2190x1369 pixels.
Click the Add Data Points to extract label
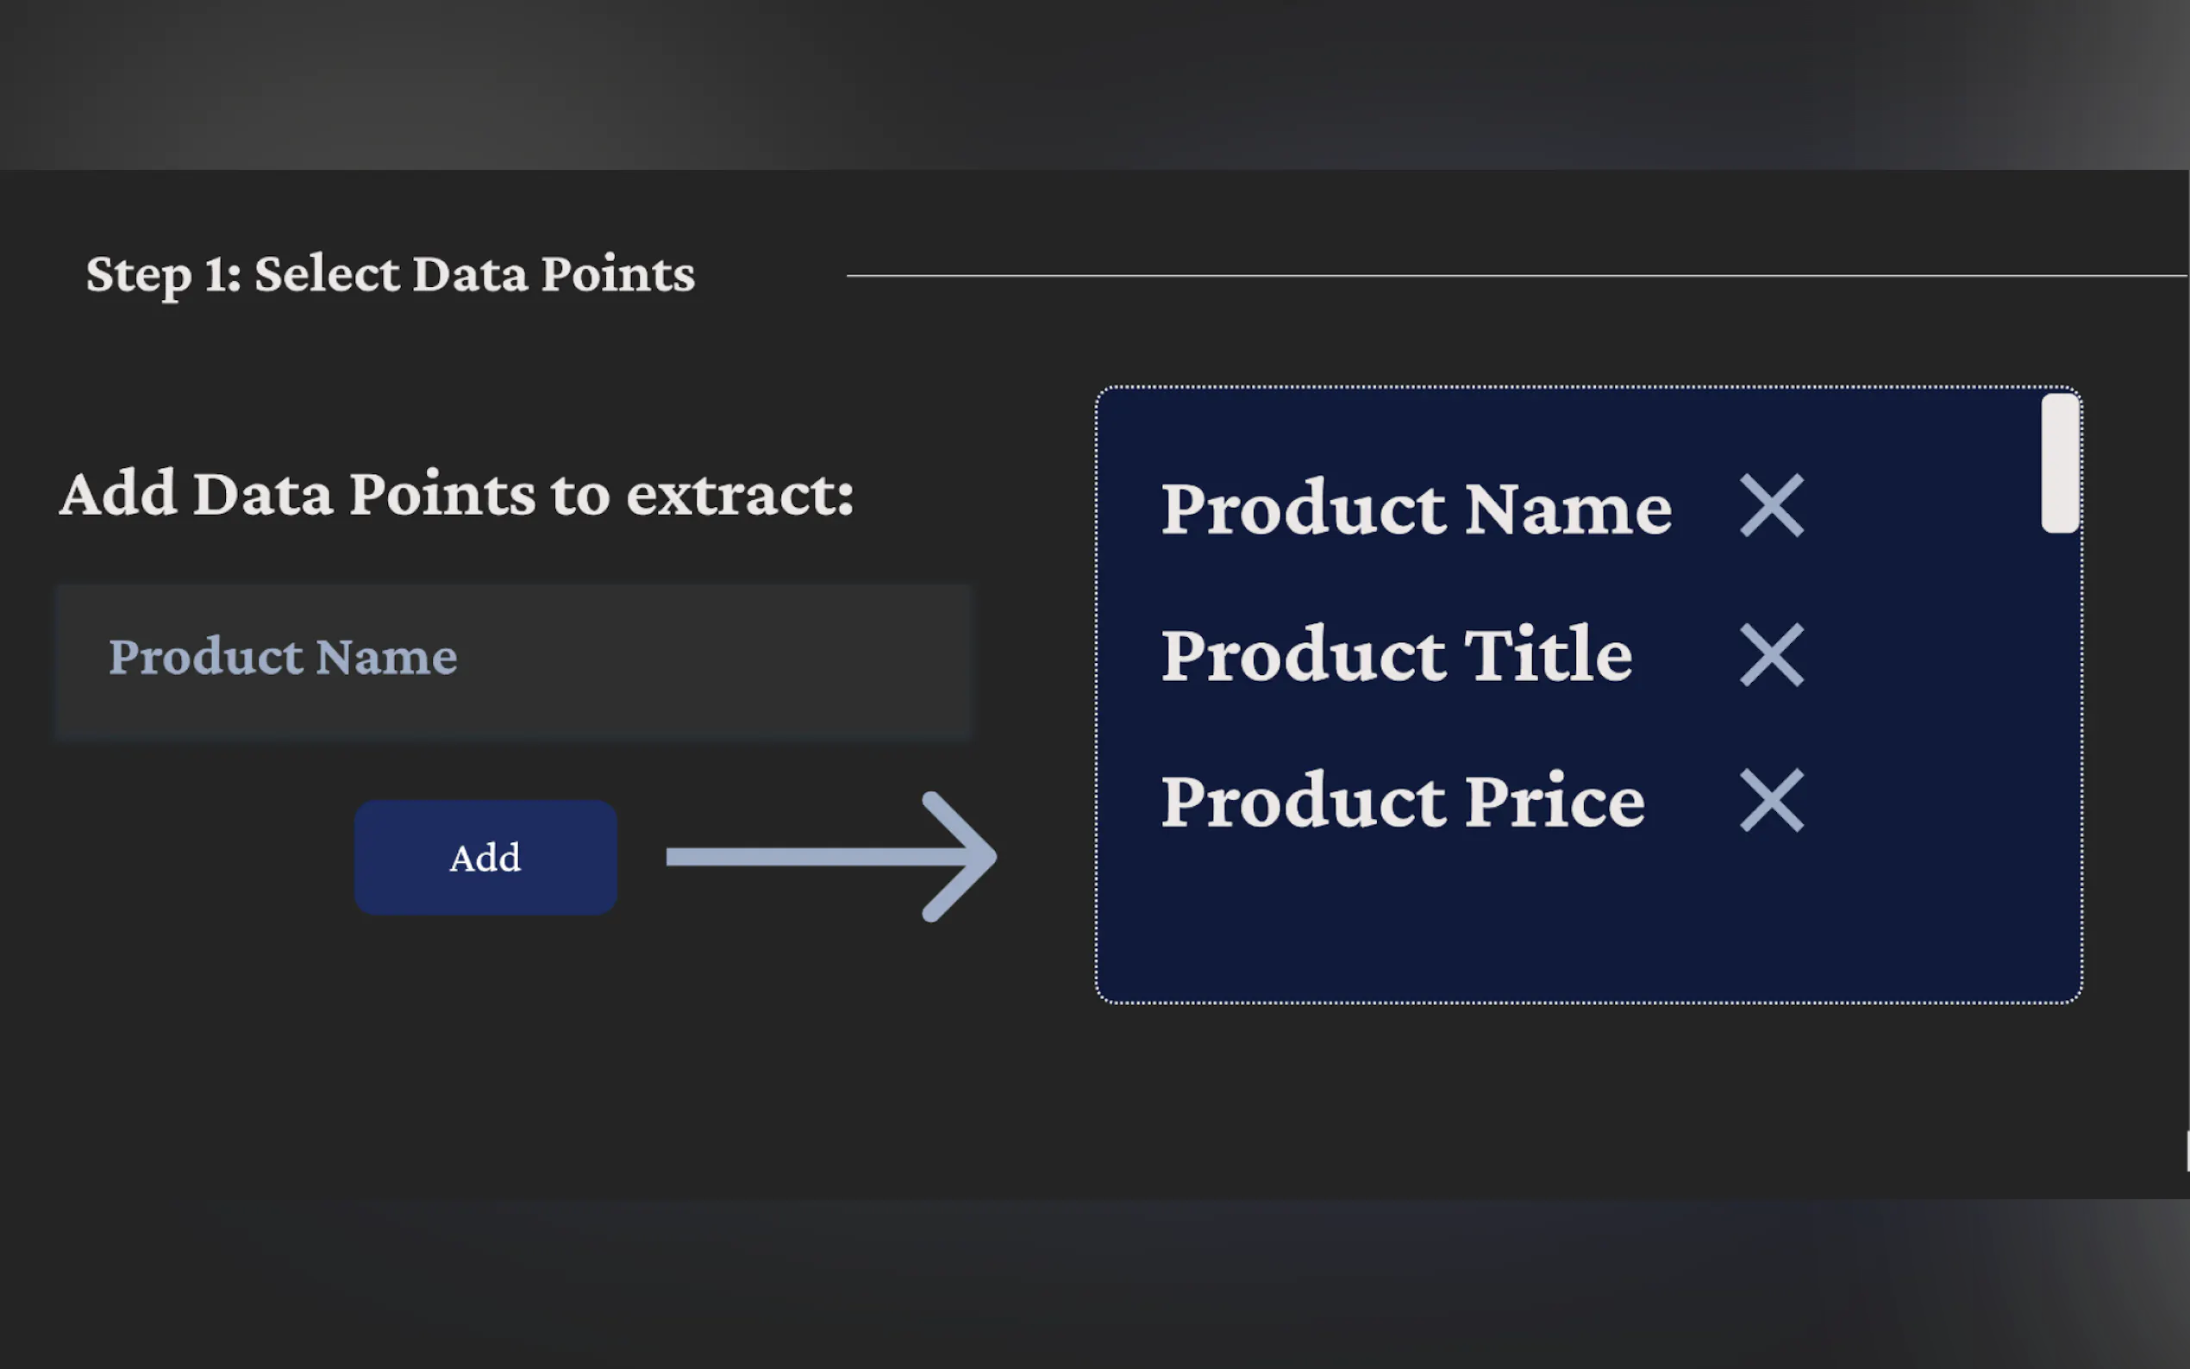[x=455, y=494]
